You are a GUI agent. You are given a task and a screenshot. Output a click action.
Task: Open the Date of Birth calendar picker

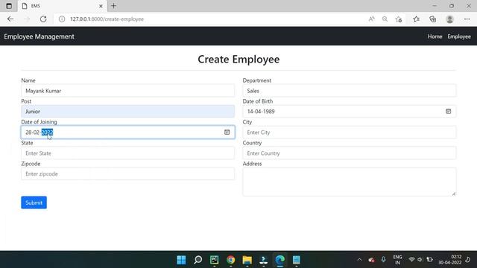(449, 111)
